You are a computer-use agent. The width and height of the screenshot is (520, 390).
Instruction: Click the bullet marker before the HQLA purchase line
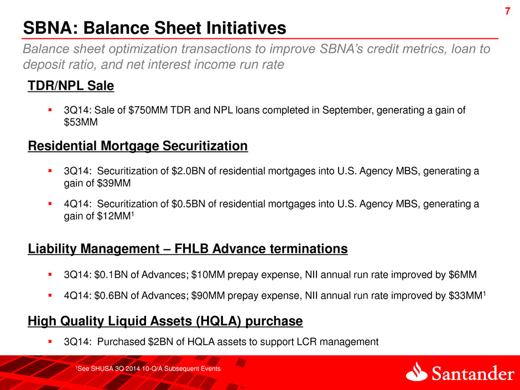click(50, 342)
